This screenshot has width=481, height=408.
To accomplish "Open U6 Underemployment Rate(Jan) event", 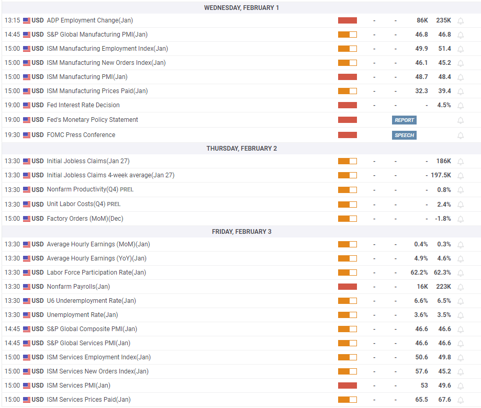I will 92,300.
